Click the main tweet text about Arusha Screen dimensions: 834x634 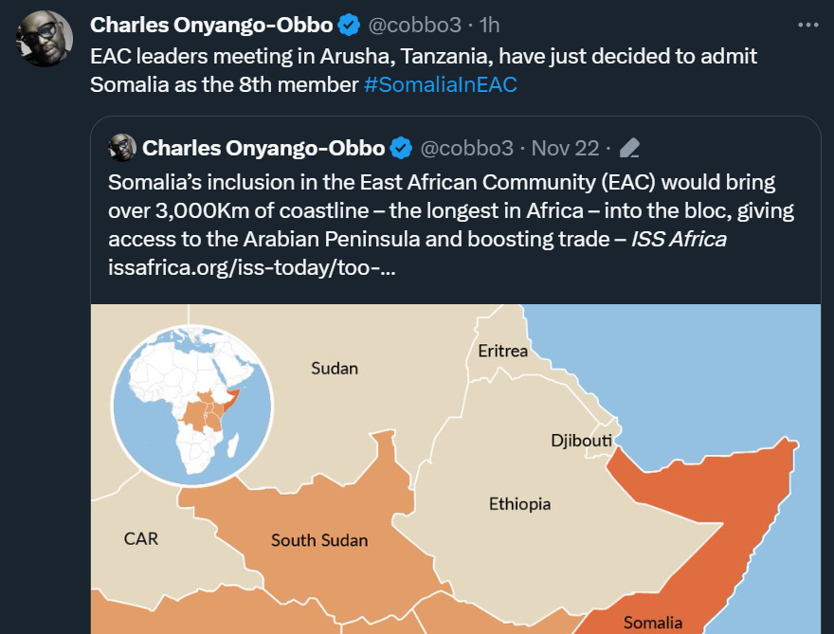(x=424, y=70)
